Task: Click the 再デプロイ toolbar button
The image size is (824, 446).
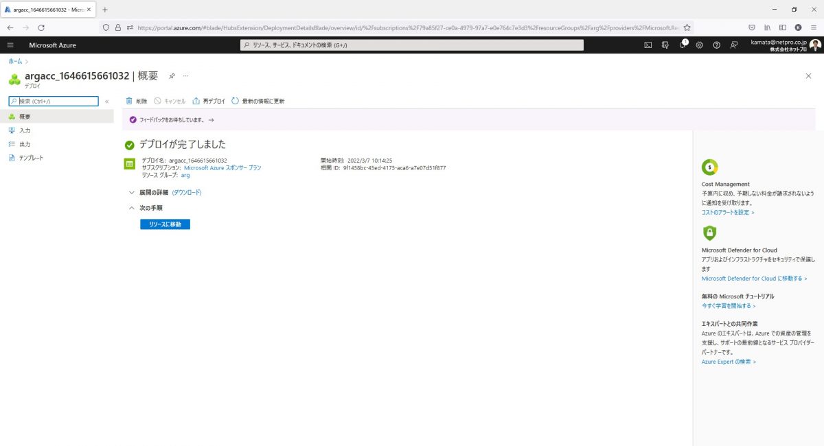Action: (x=209, y=101)
